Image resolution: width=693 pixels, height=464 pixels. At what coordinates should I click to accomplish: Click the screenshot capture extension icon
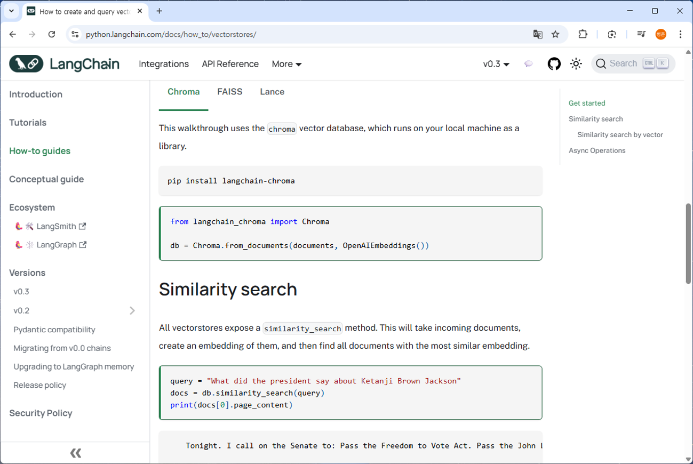point(612,34)
